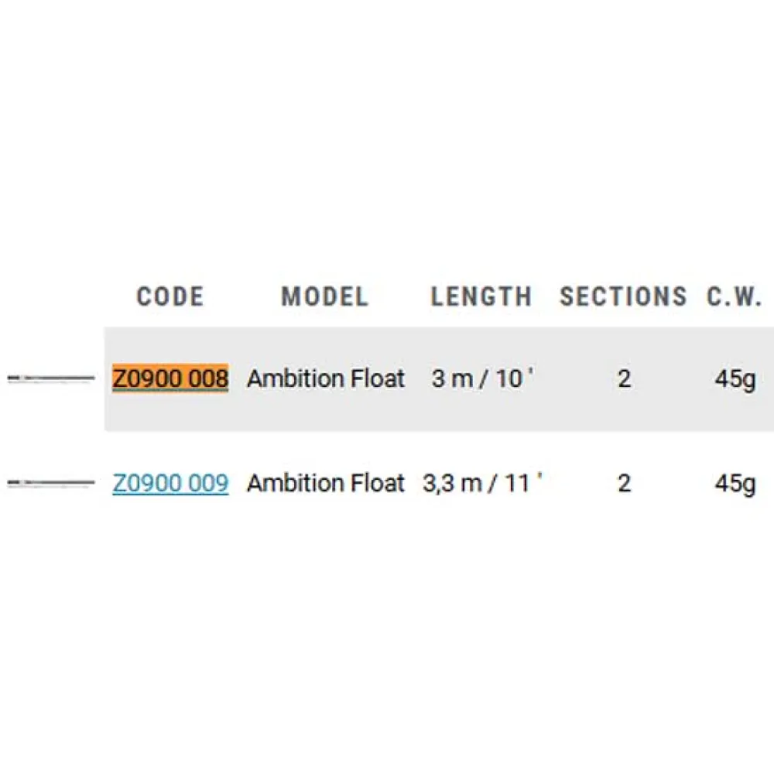Click the C.W. column header
Screen dimensions: 774x774
pyautogui.click(x=735, y=296)
